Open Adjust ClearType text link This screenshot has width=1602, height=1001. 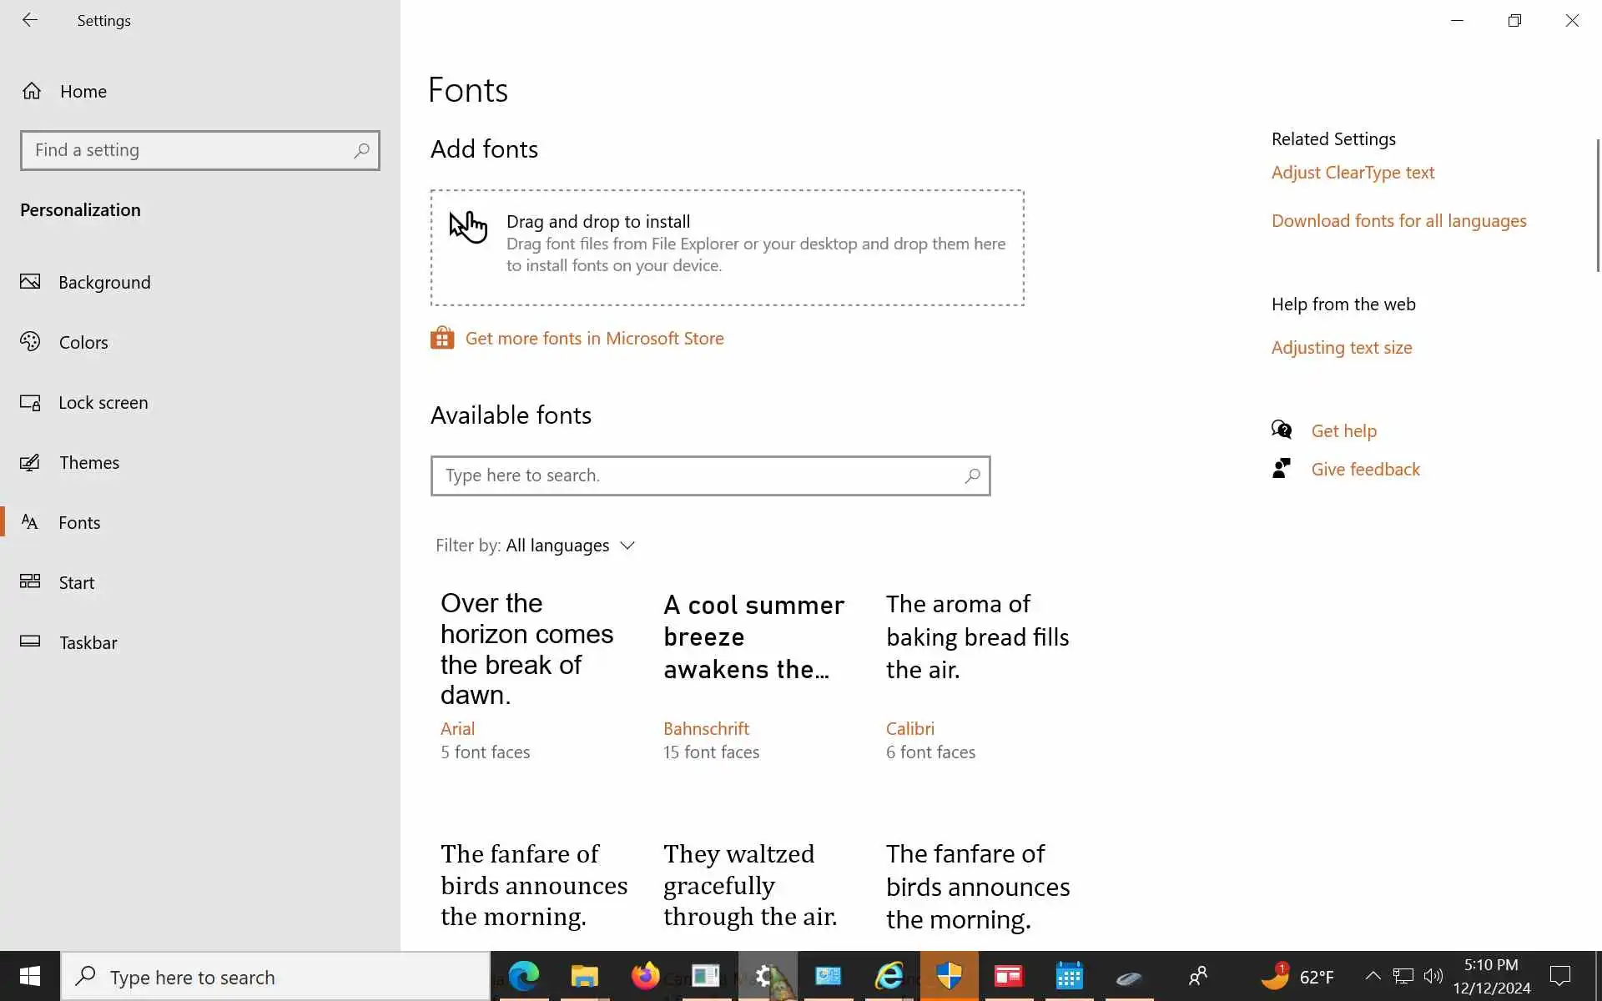coord(1353,173)
